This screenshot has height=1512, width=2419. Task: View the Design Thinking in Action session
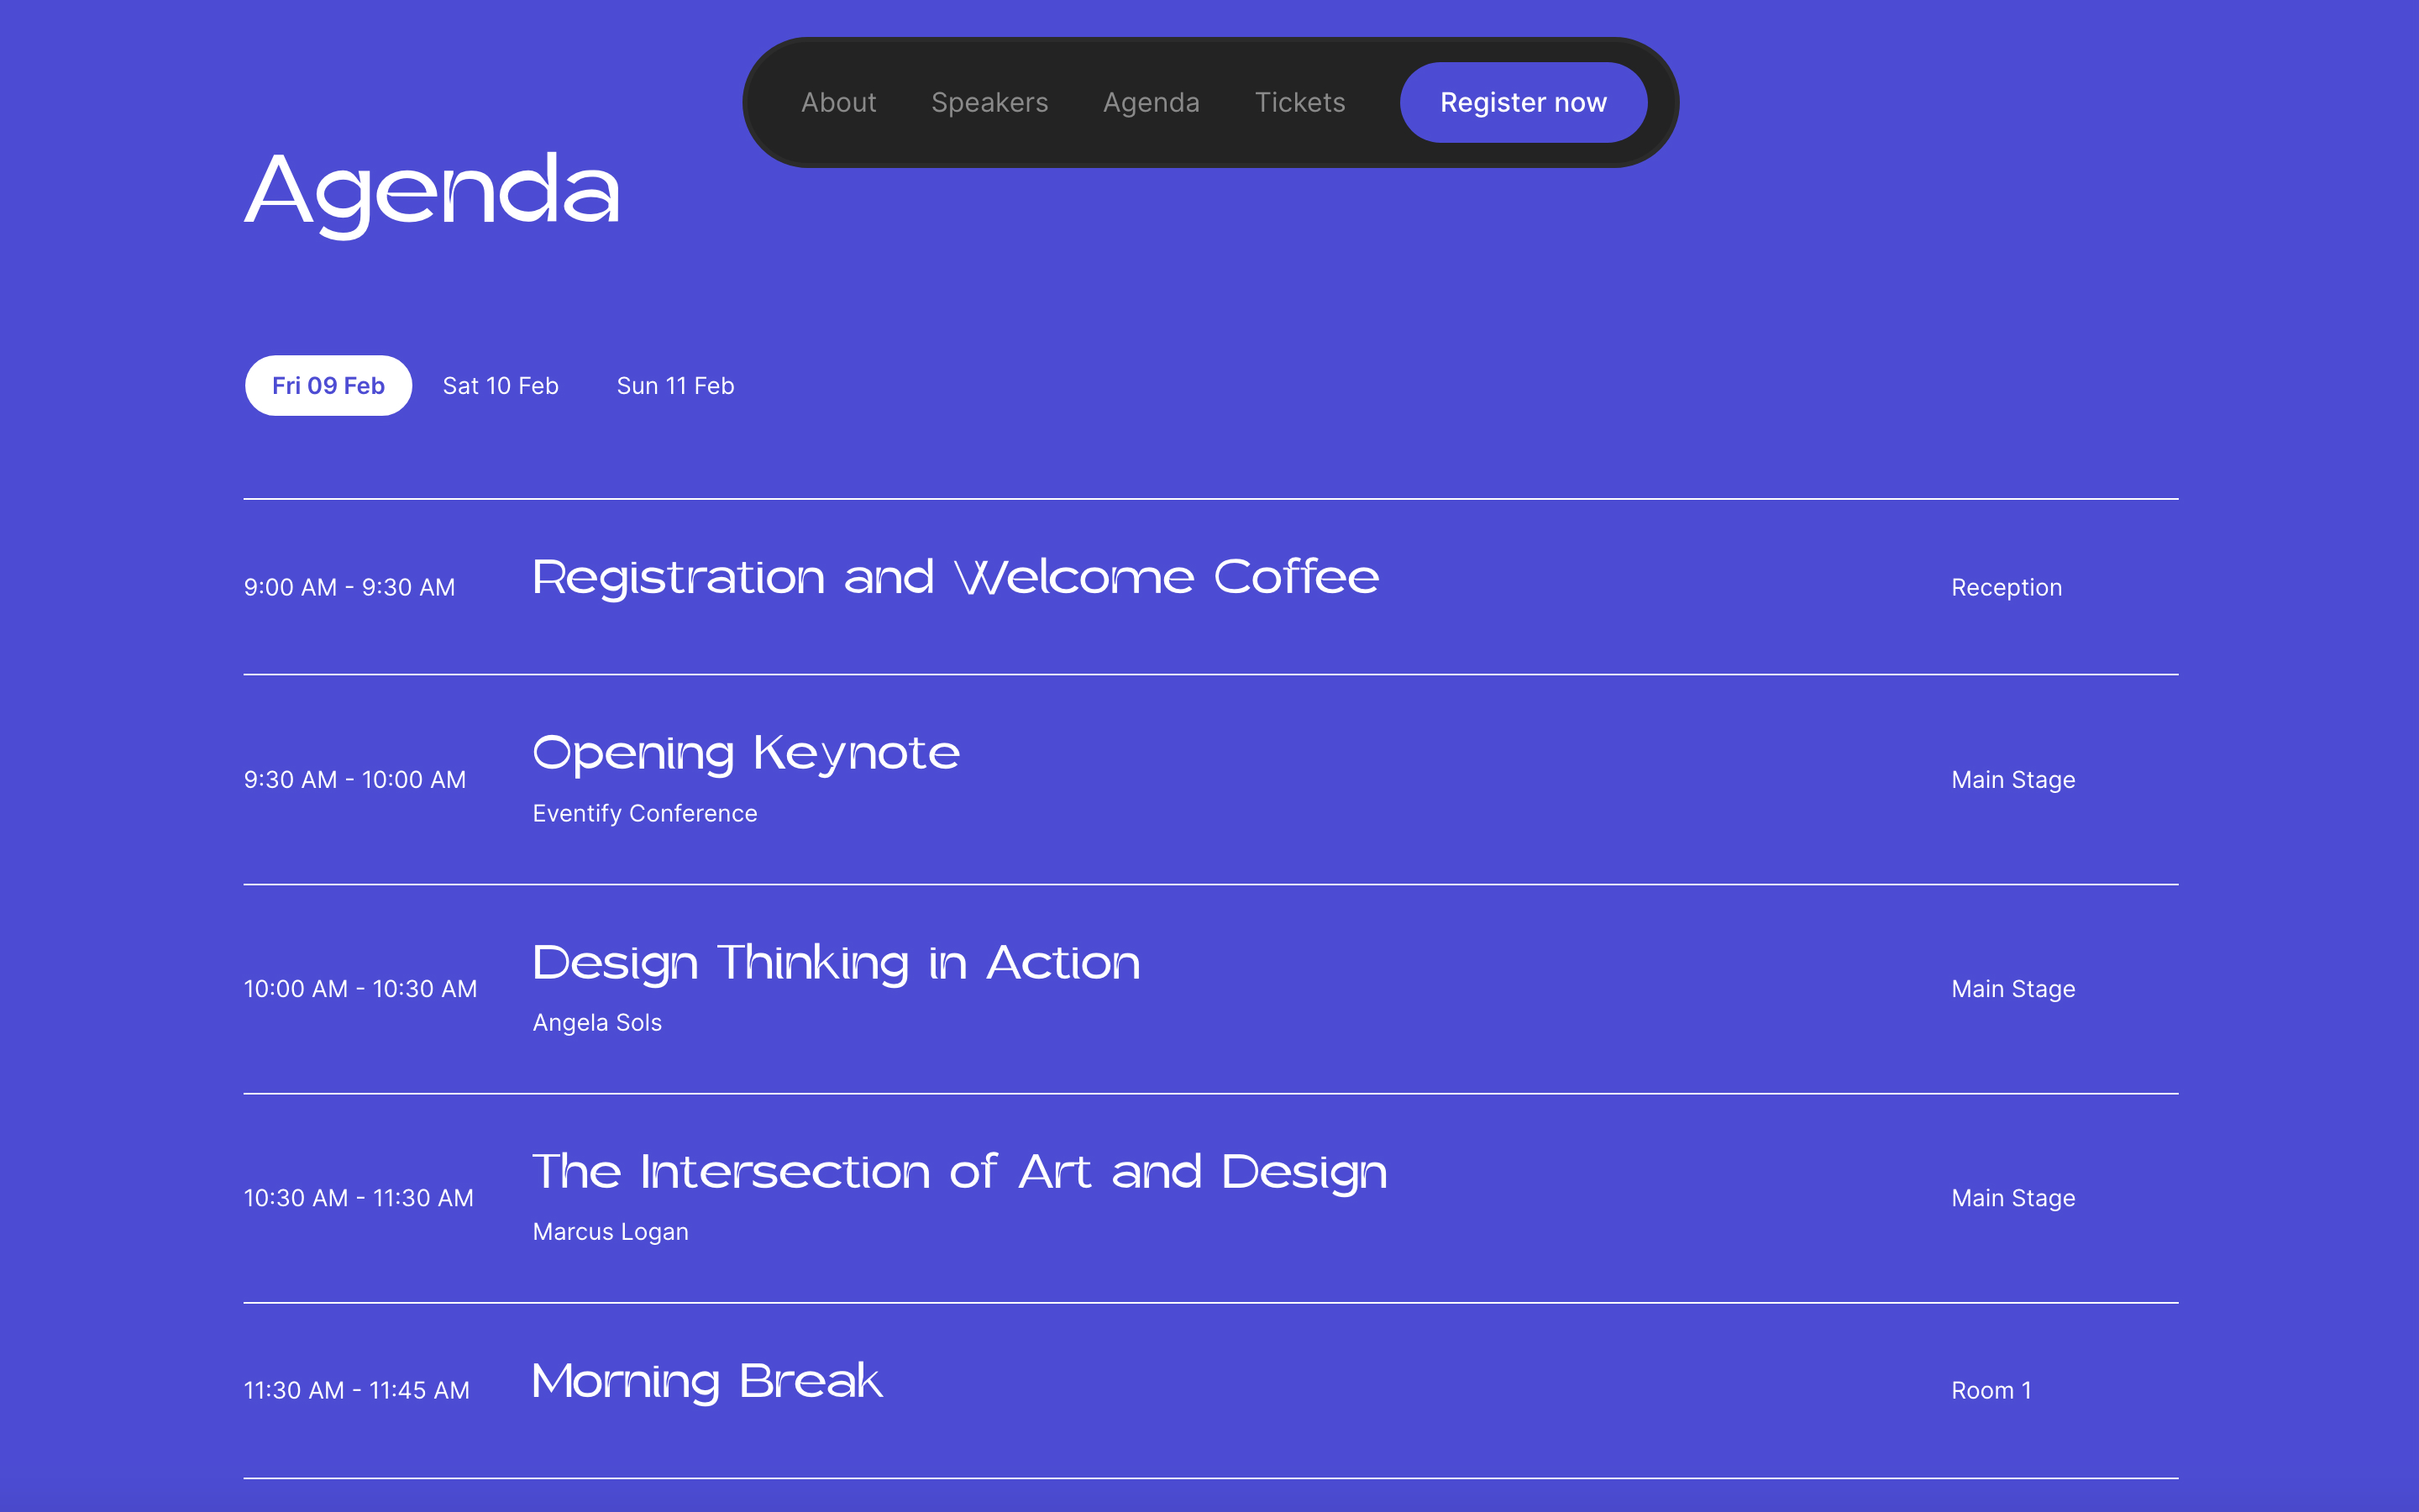tap(836, 963)
